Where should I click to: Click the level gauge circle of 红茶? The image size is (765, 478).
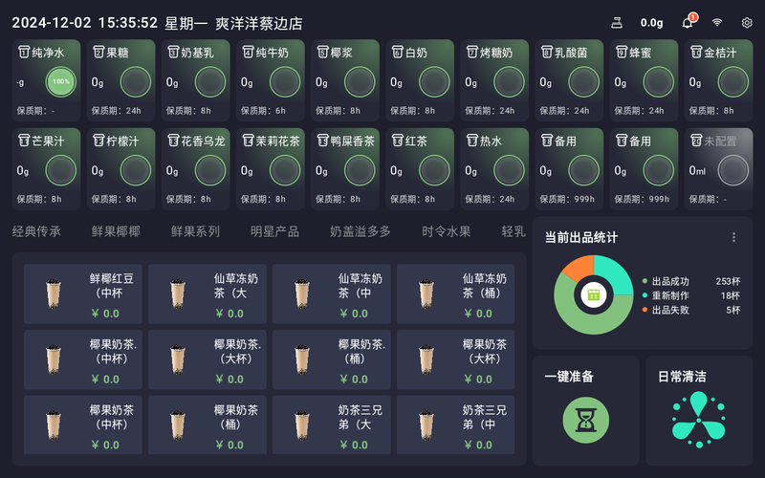pos(434,170)
